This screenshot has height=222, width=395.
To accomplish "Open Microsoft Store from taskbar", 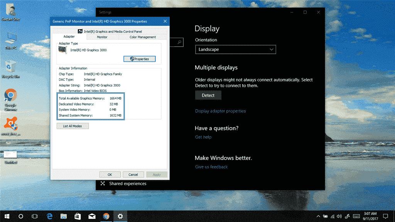I will point(78,216).
